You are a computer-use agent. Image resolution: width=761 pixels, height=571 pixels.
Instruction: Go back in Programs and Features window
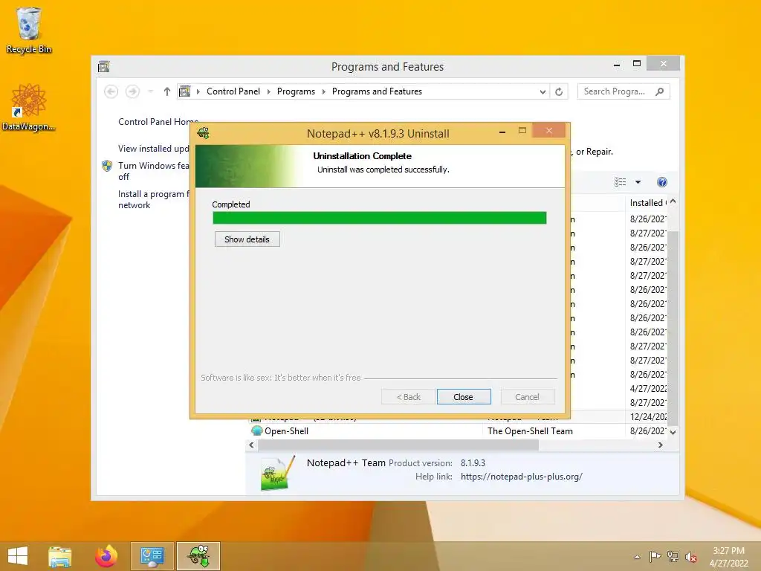[x=111, y=91]
